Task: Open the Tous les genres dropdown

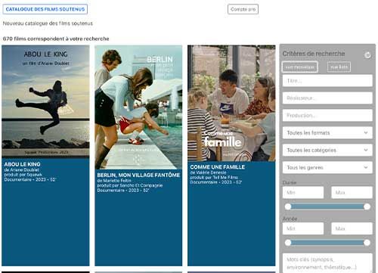Action: [x=327, y=167]
